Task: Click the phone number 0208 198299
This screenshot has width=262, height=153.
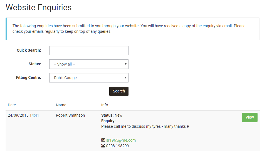Action: tap(118, 146)
